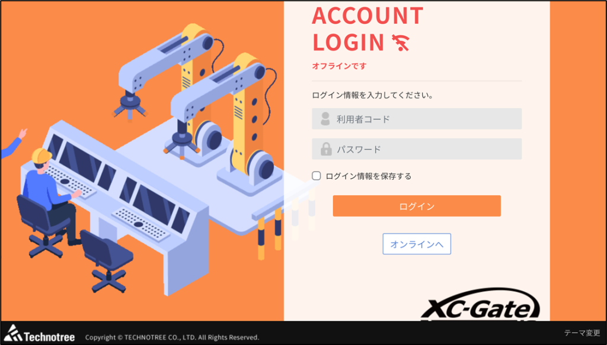Click the ログイン情報を入力してください instruction text
The height and width of the screenshot is (345, 607).
pyautogui.click(x=372, y=95)
